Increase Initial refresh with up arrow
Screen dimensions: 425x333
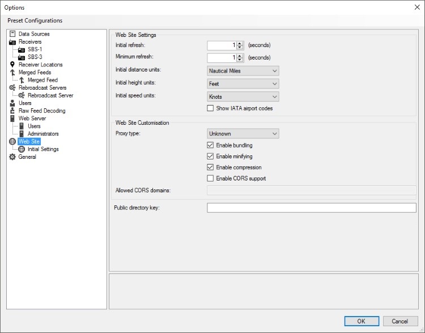(x=240, y=44)
